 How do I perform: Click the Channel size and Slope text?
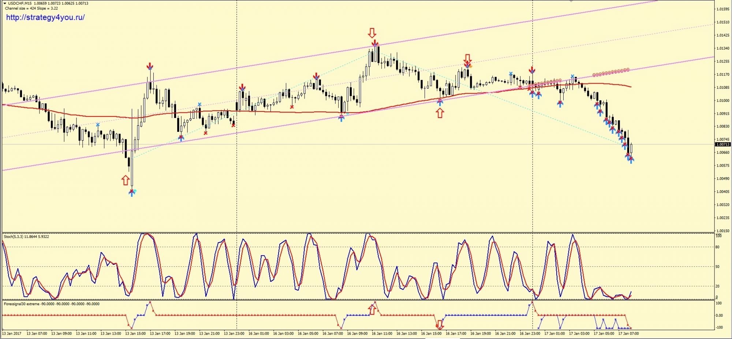[31, 8]
